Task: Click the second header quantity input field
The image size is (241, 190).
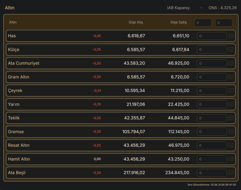Action: 224,23
